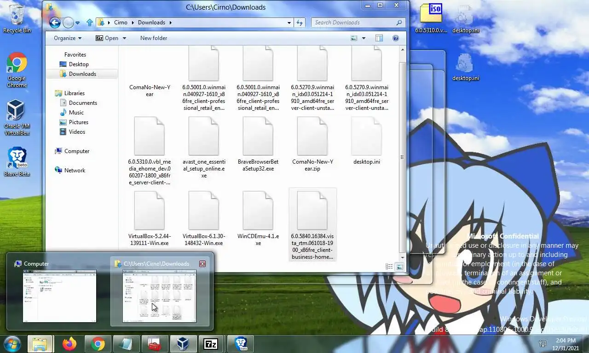Screen dimensions: 589x353
Task: Select avast_one_essential_setup_online.exe file
Action: 204,148
